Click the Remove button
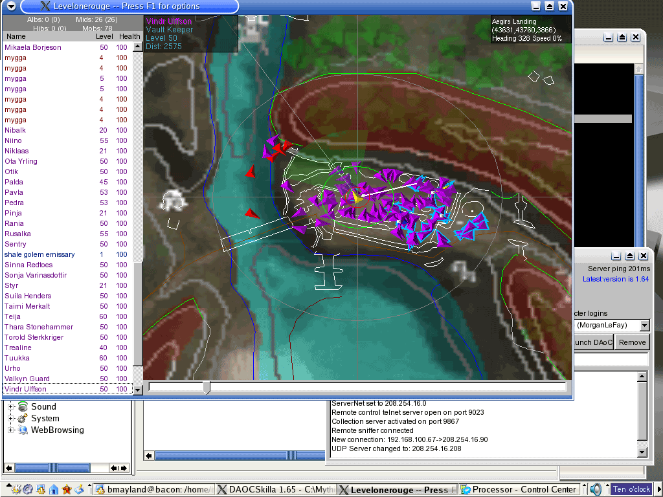Viewport: 663px width, 497px height. pos(632,342)
